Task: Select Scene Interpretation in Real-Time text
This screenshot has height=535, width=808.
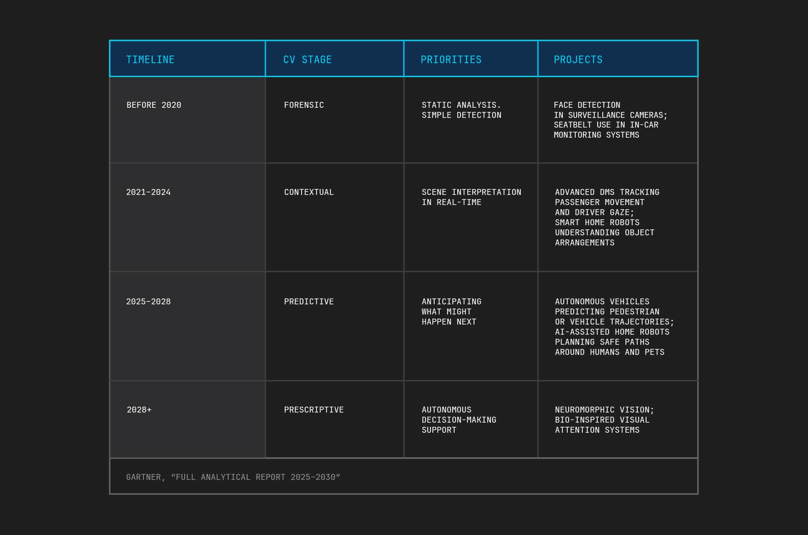Action: [471, 197]
